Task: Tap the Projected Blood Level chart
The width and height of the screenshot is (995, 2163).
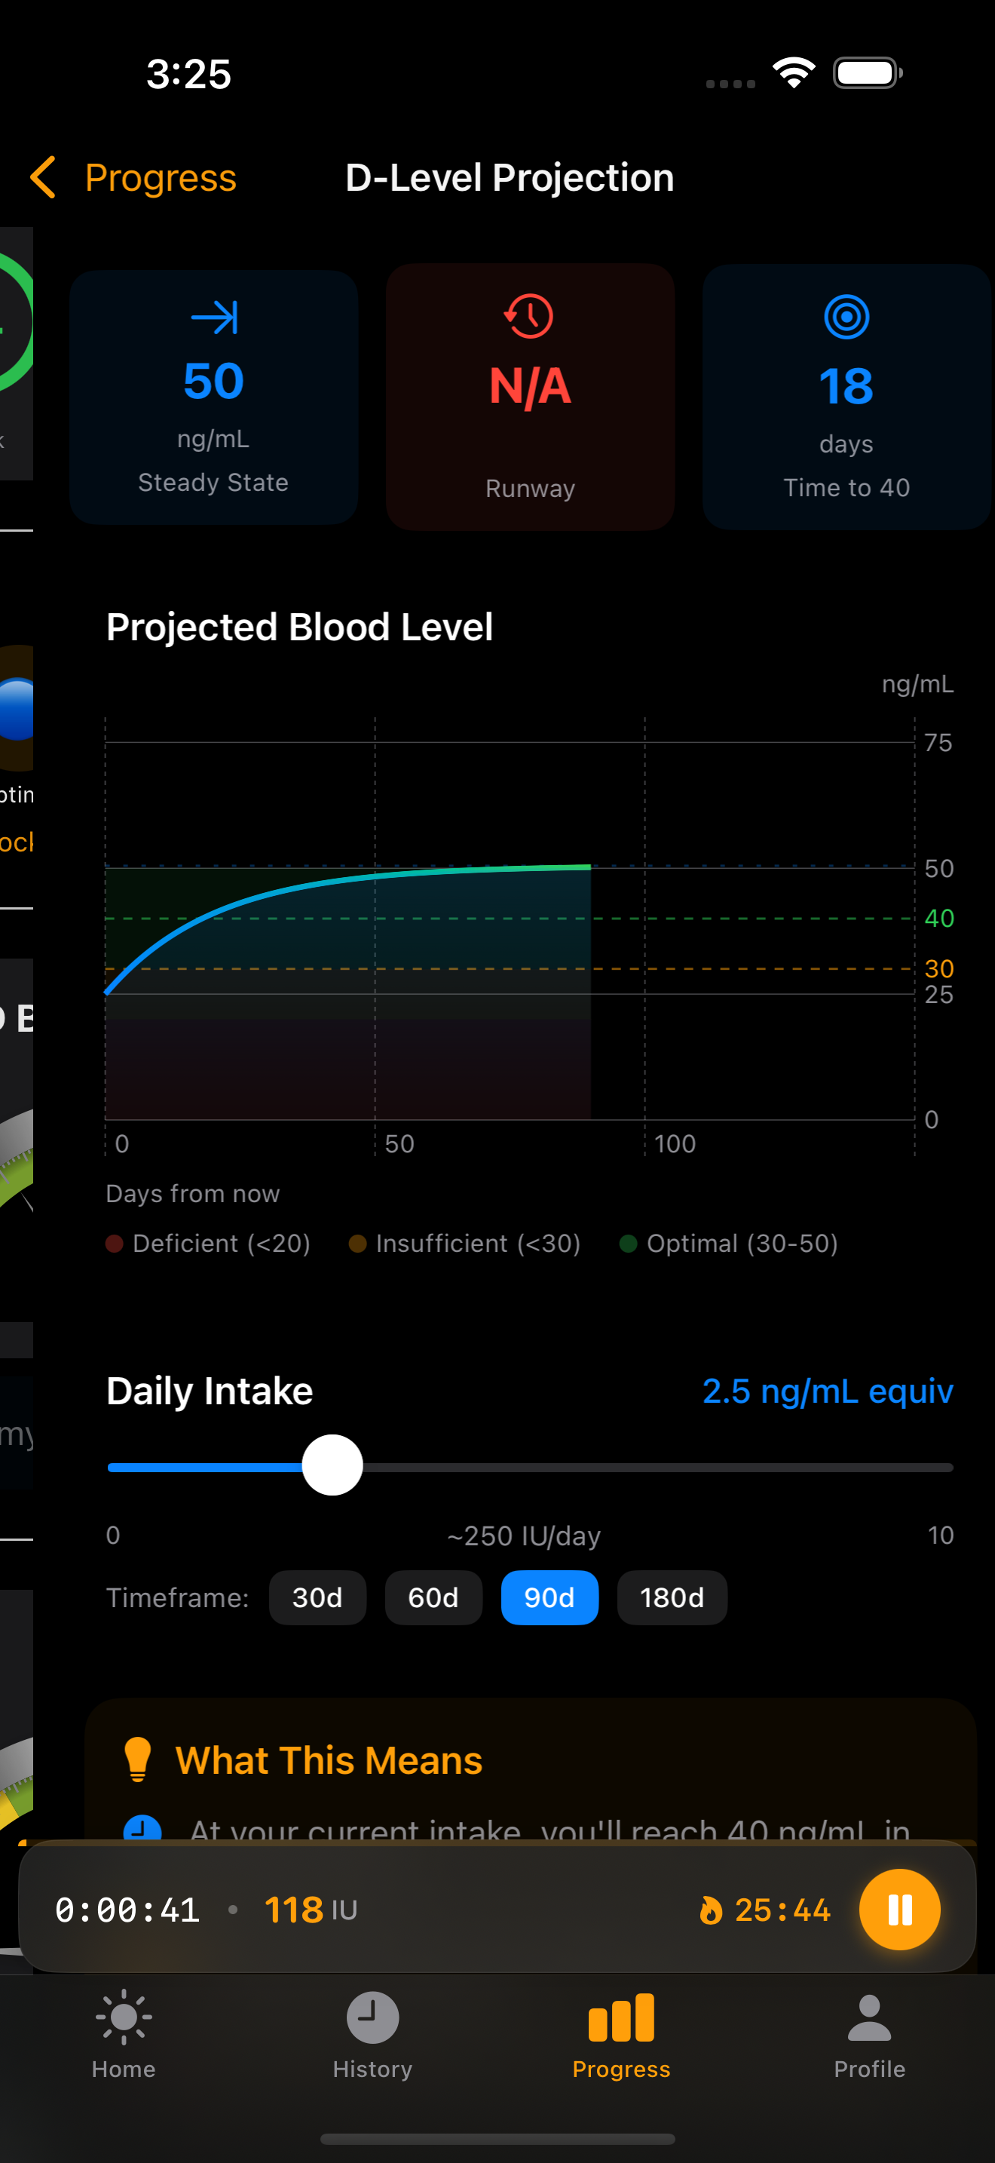Action: [510, 931]
